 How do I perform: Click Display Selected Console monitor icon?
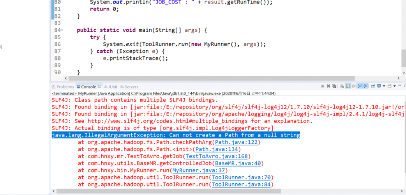(379, 86)
